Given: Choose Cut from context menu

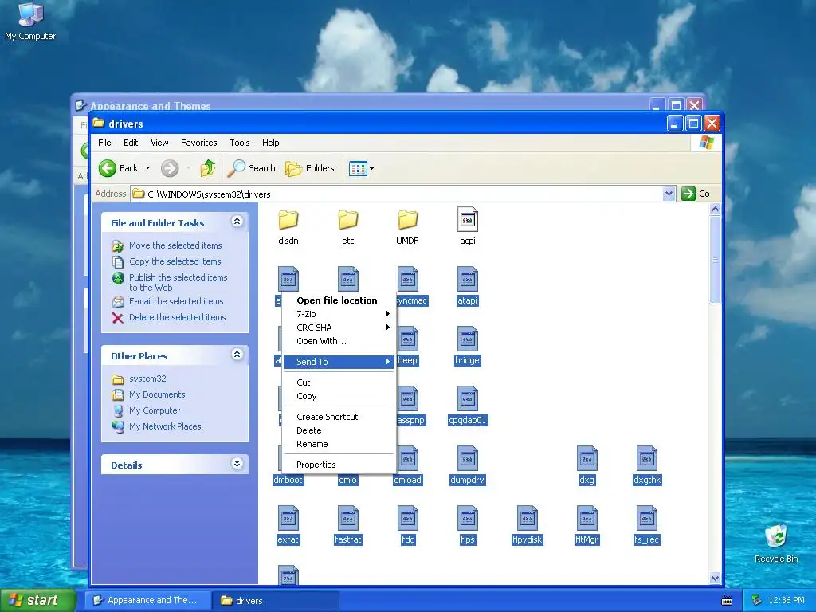Looking at the screenshot, I should (339, 382).
